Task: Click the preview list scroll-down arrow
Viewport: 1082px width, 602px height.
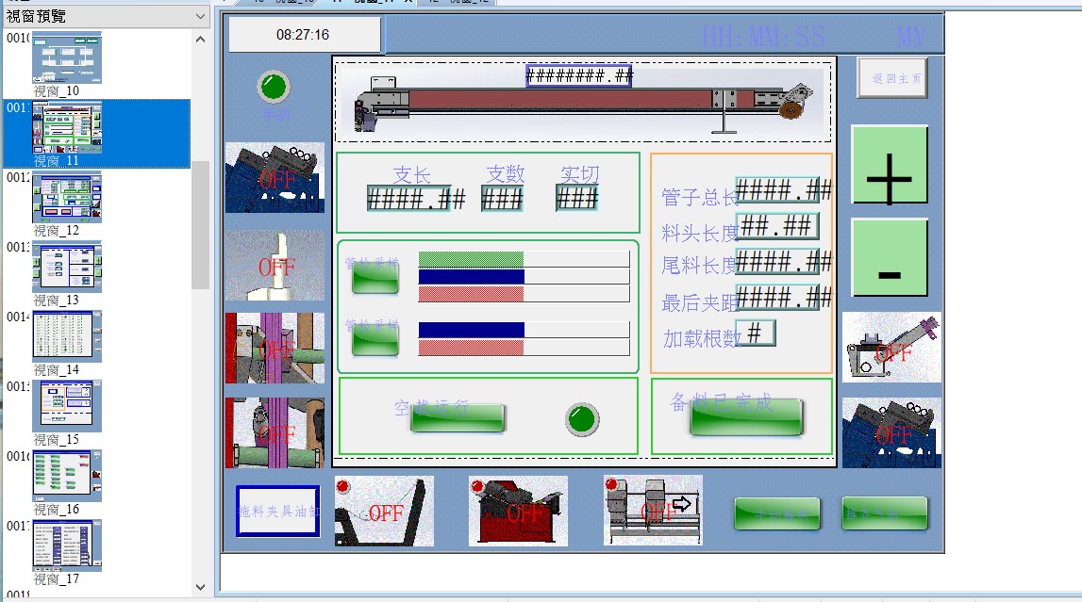Action: coord(200,587)
